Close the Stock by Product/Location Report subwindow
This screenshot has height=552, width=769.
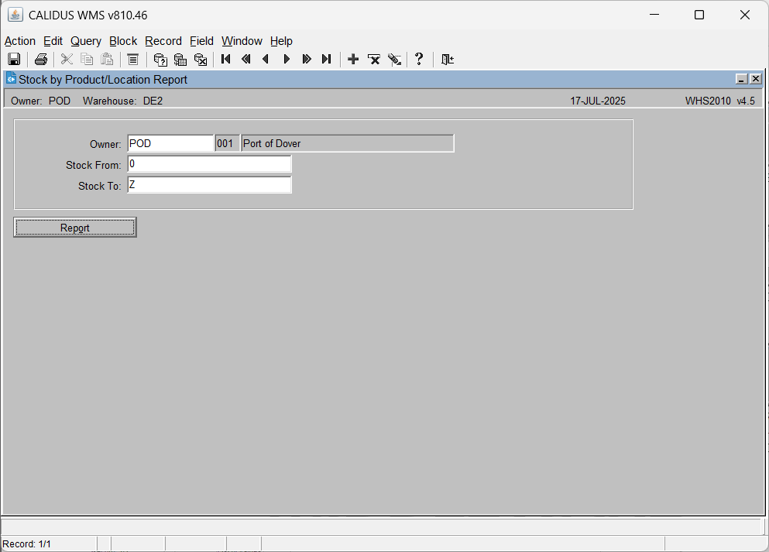[x=756, y=79]
